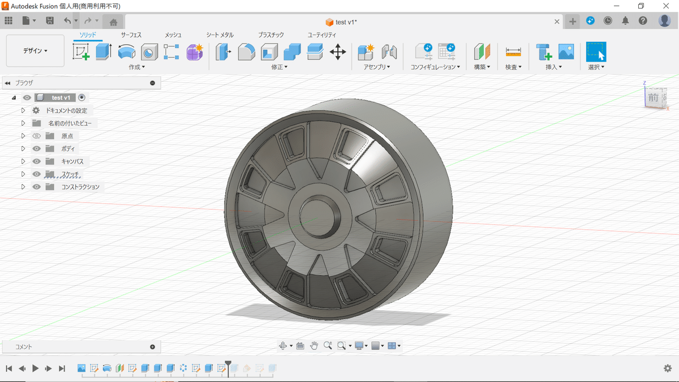Hide the スケッチ folder
The image size is (679, 382).
coord(37,174)
